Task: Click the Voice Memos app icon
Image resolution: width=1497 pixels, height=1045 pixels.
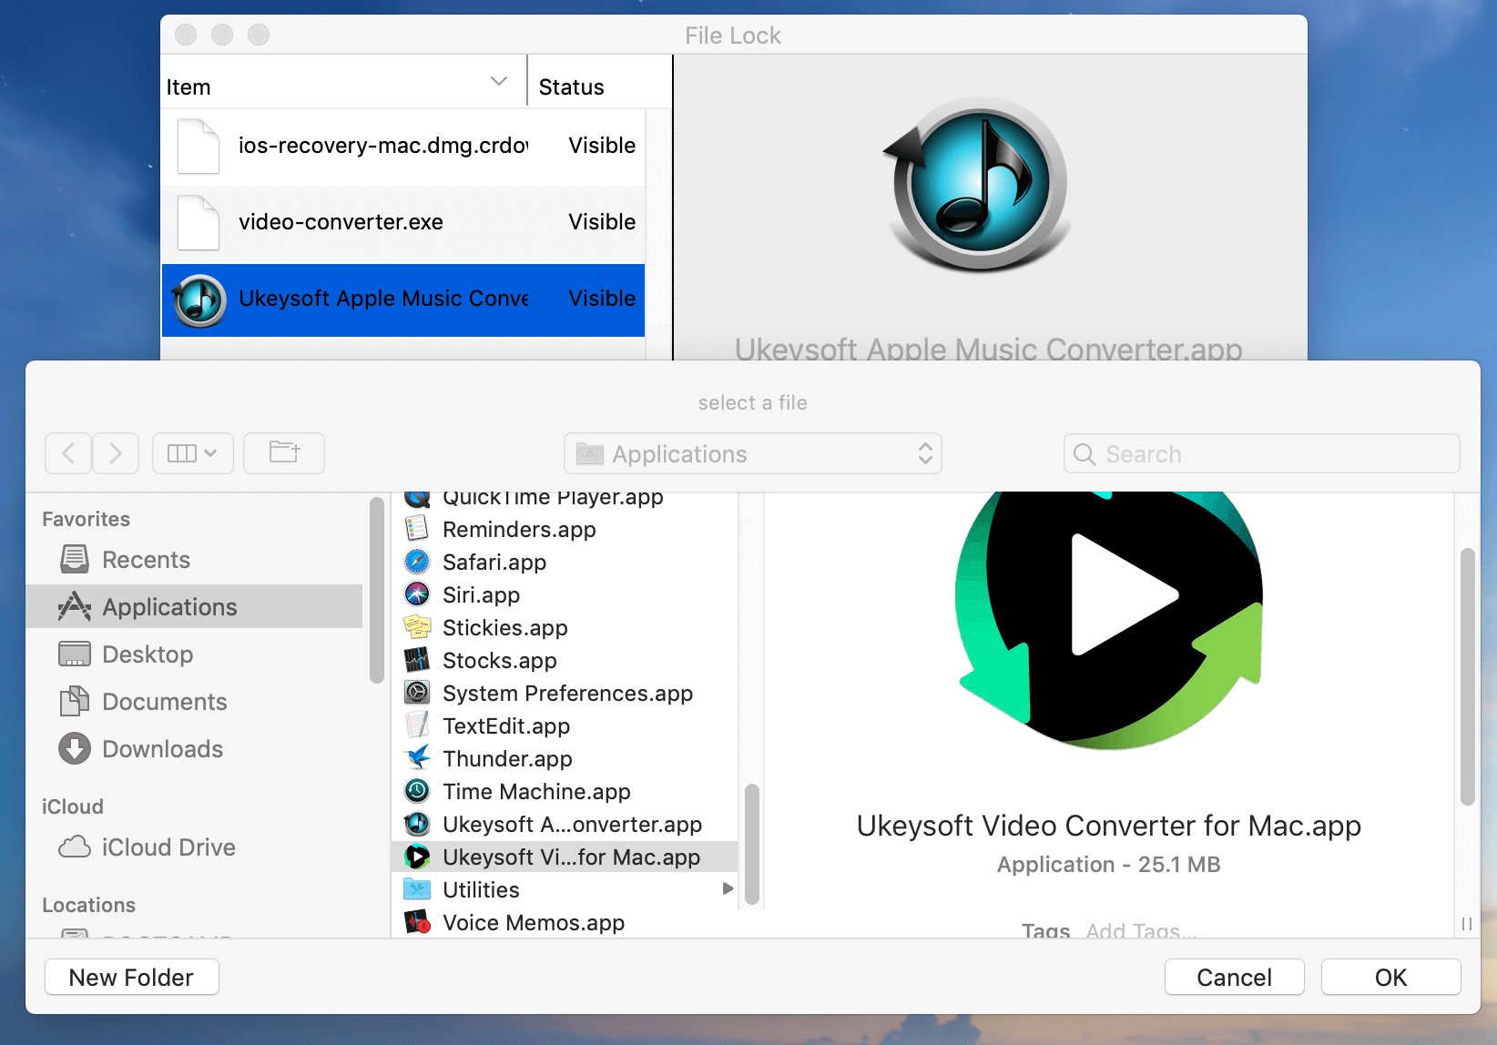Action: [x=417, y=922]
